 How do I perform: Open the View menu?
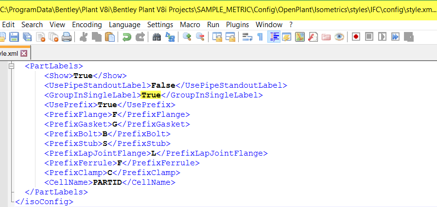click(x=57, y=25)
